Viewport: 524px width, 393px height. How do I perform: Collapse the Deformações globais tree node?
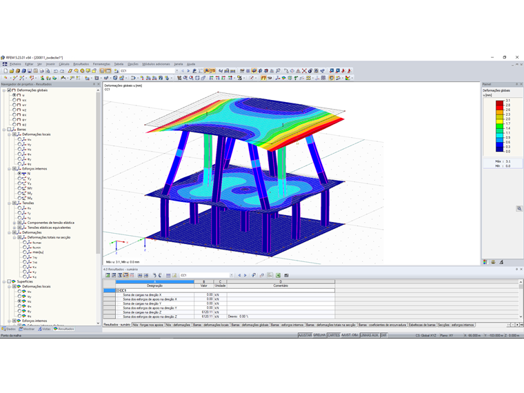[4, 90]
